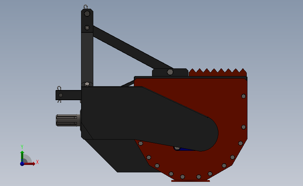This screenshot has width=303, height=186.
Task: Select the lower hitch pin bracket with clip
Action: (68, 95)
